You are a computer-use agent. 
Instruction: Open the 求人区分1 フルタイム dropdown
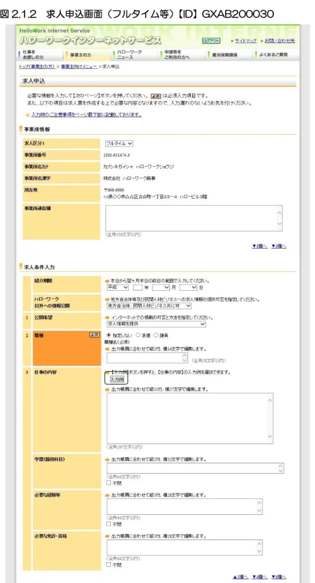pos(119,143)
